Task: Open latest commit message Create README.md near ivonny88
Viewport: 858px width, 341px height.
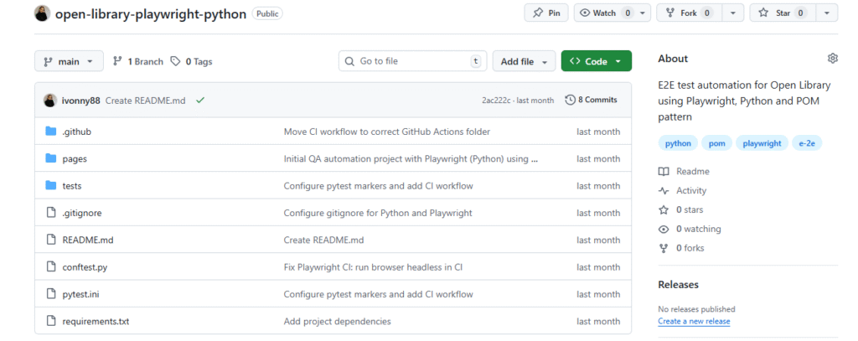Action: coord(145,101)
